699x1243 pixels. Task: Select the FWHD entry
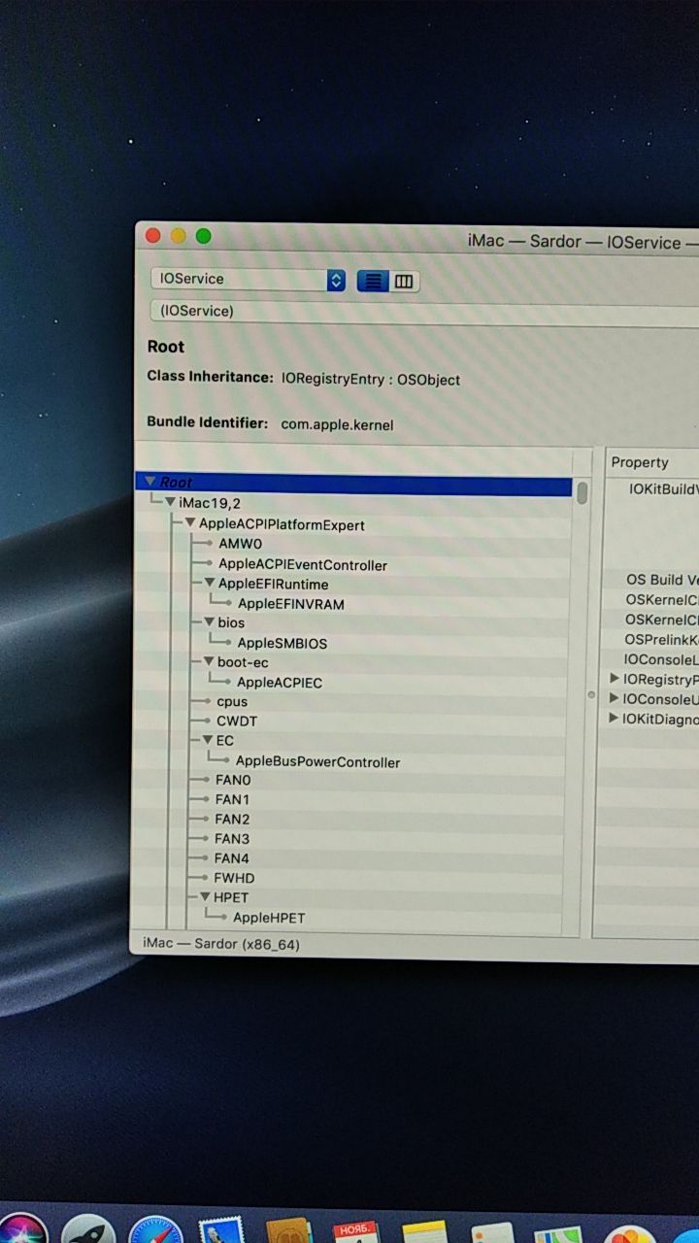coord(234,878)
